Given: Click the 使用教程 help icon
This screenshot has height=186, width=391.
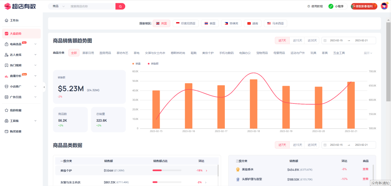Looking at the screenshot, I should click(309, 6).
